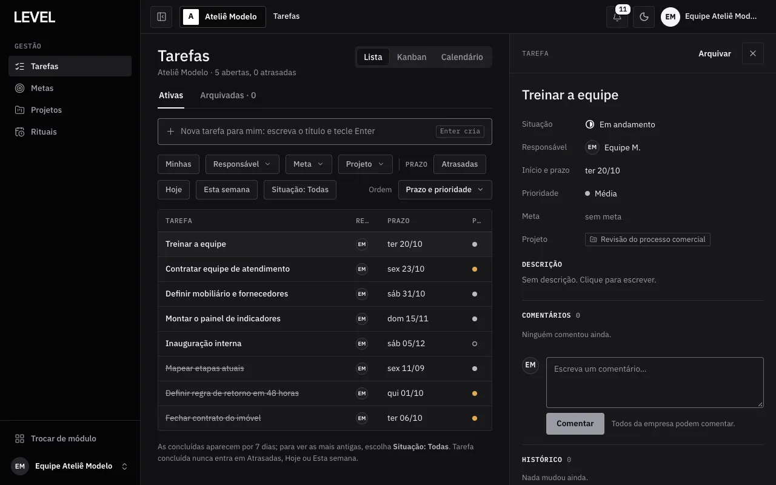Click Trocar de módulo
Viewport: 776px width, 485px height.
[70, 438]
